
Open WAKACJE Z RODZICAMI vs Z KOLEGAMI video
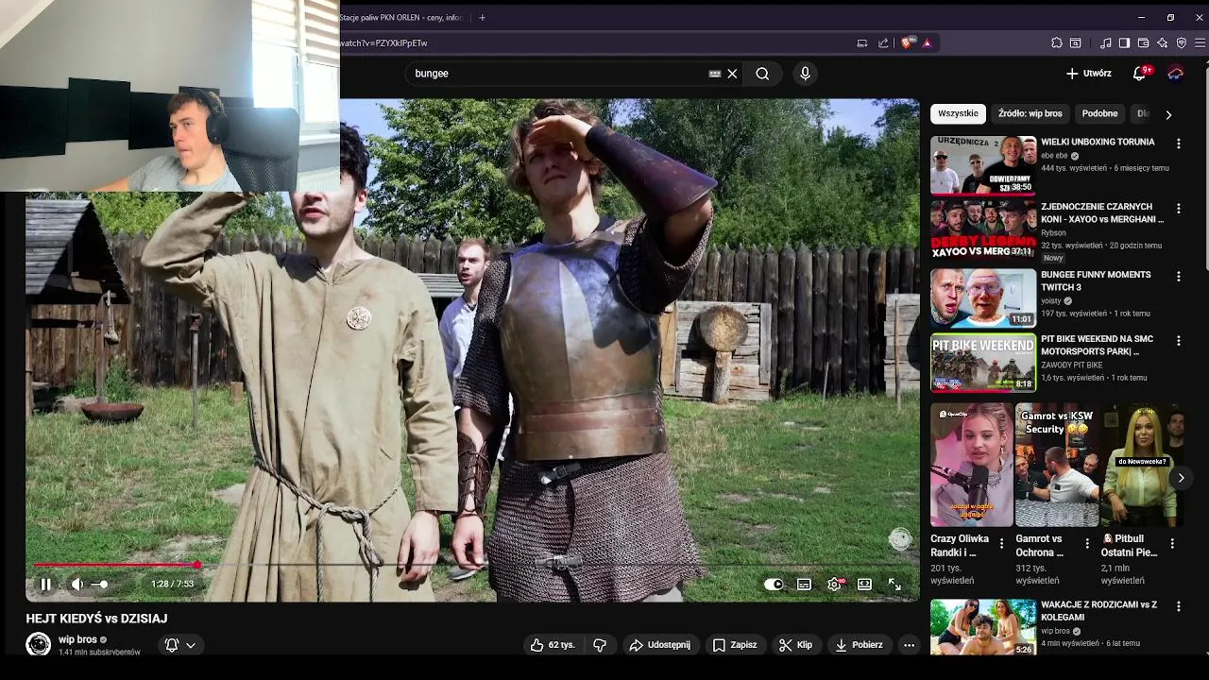point(983,628)
